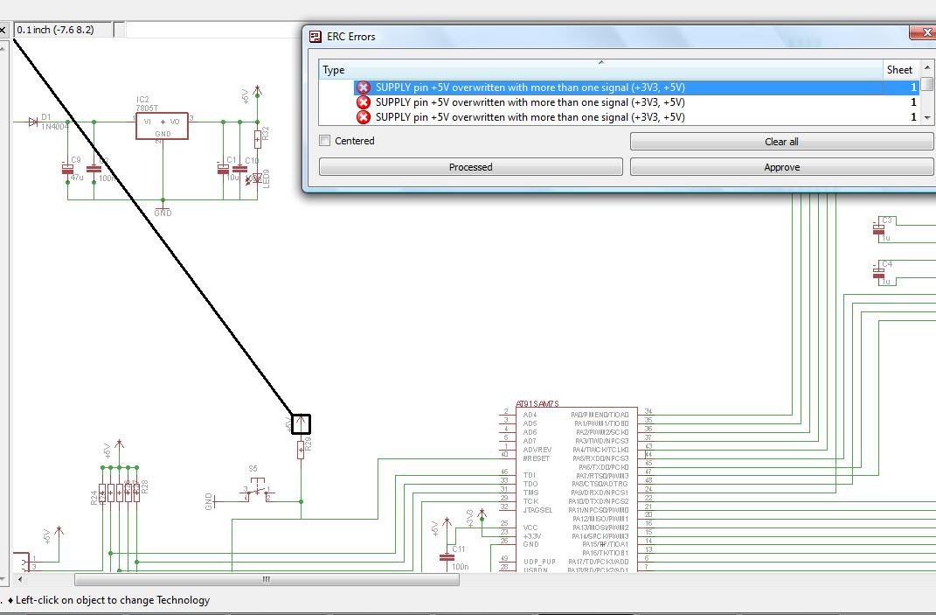Click the TDO pin label
This screenshot has height=615, width=936.
[530, 484]
